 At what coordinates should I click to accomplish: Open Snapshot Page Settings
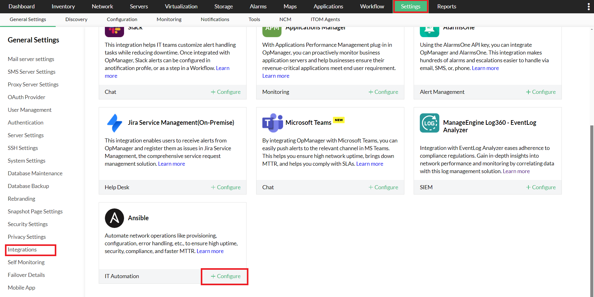[x=35, y=212]
